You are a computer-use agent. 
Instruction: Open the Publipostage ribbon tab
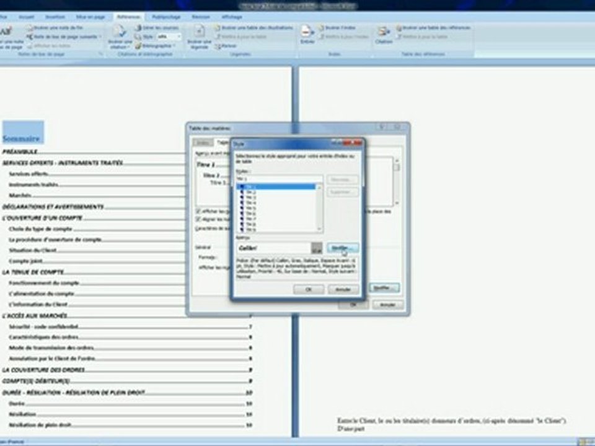(166, 17)
